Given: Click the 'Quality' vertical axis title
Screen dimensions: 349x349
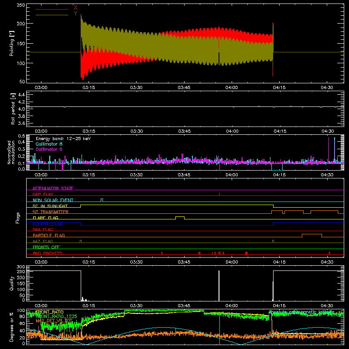Looking at the screenshot, I should 12,283.
